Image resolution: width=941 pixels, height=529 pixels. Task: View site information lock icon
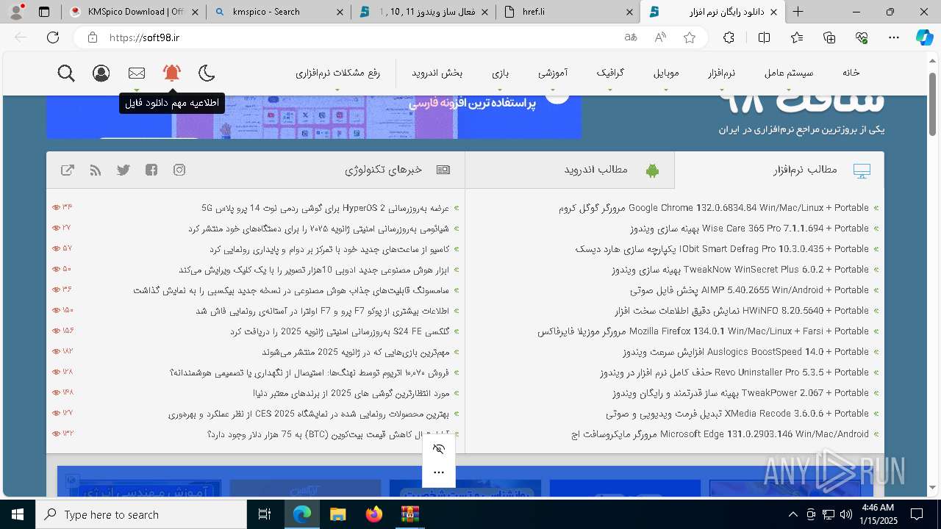[x=92, y=37]
